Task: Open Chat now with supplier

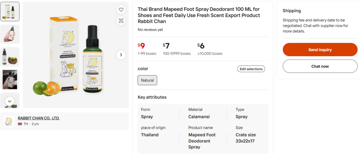Action: click(x=320, y=66)
